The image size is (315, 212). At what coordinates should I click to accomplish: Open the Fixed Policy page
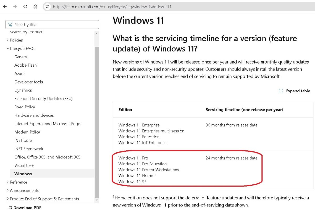[25, 107]
